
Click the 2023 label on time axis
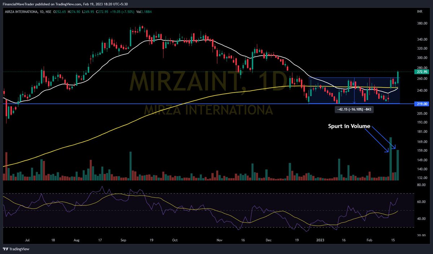(320, 239)
